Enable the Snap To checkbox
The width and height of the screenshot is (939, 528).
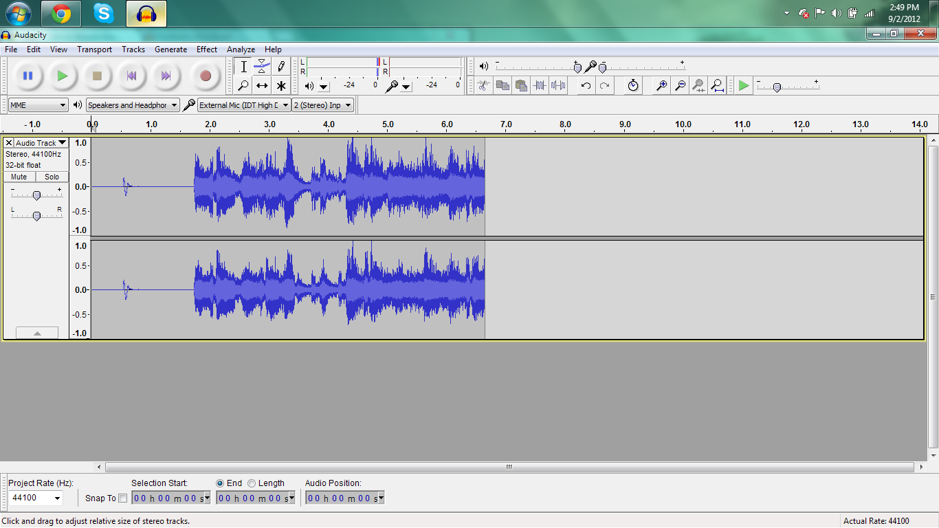click(x=123, y=498)
